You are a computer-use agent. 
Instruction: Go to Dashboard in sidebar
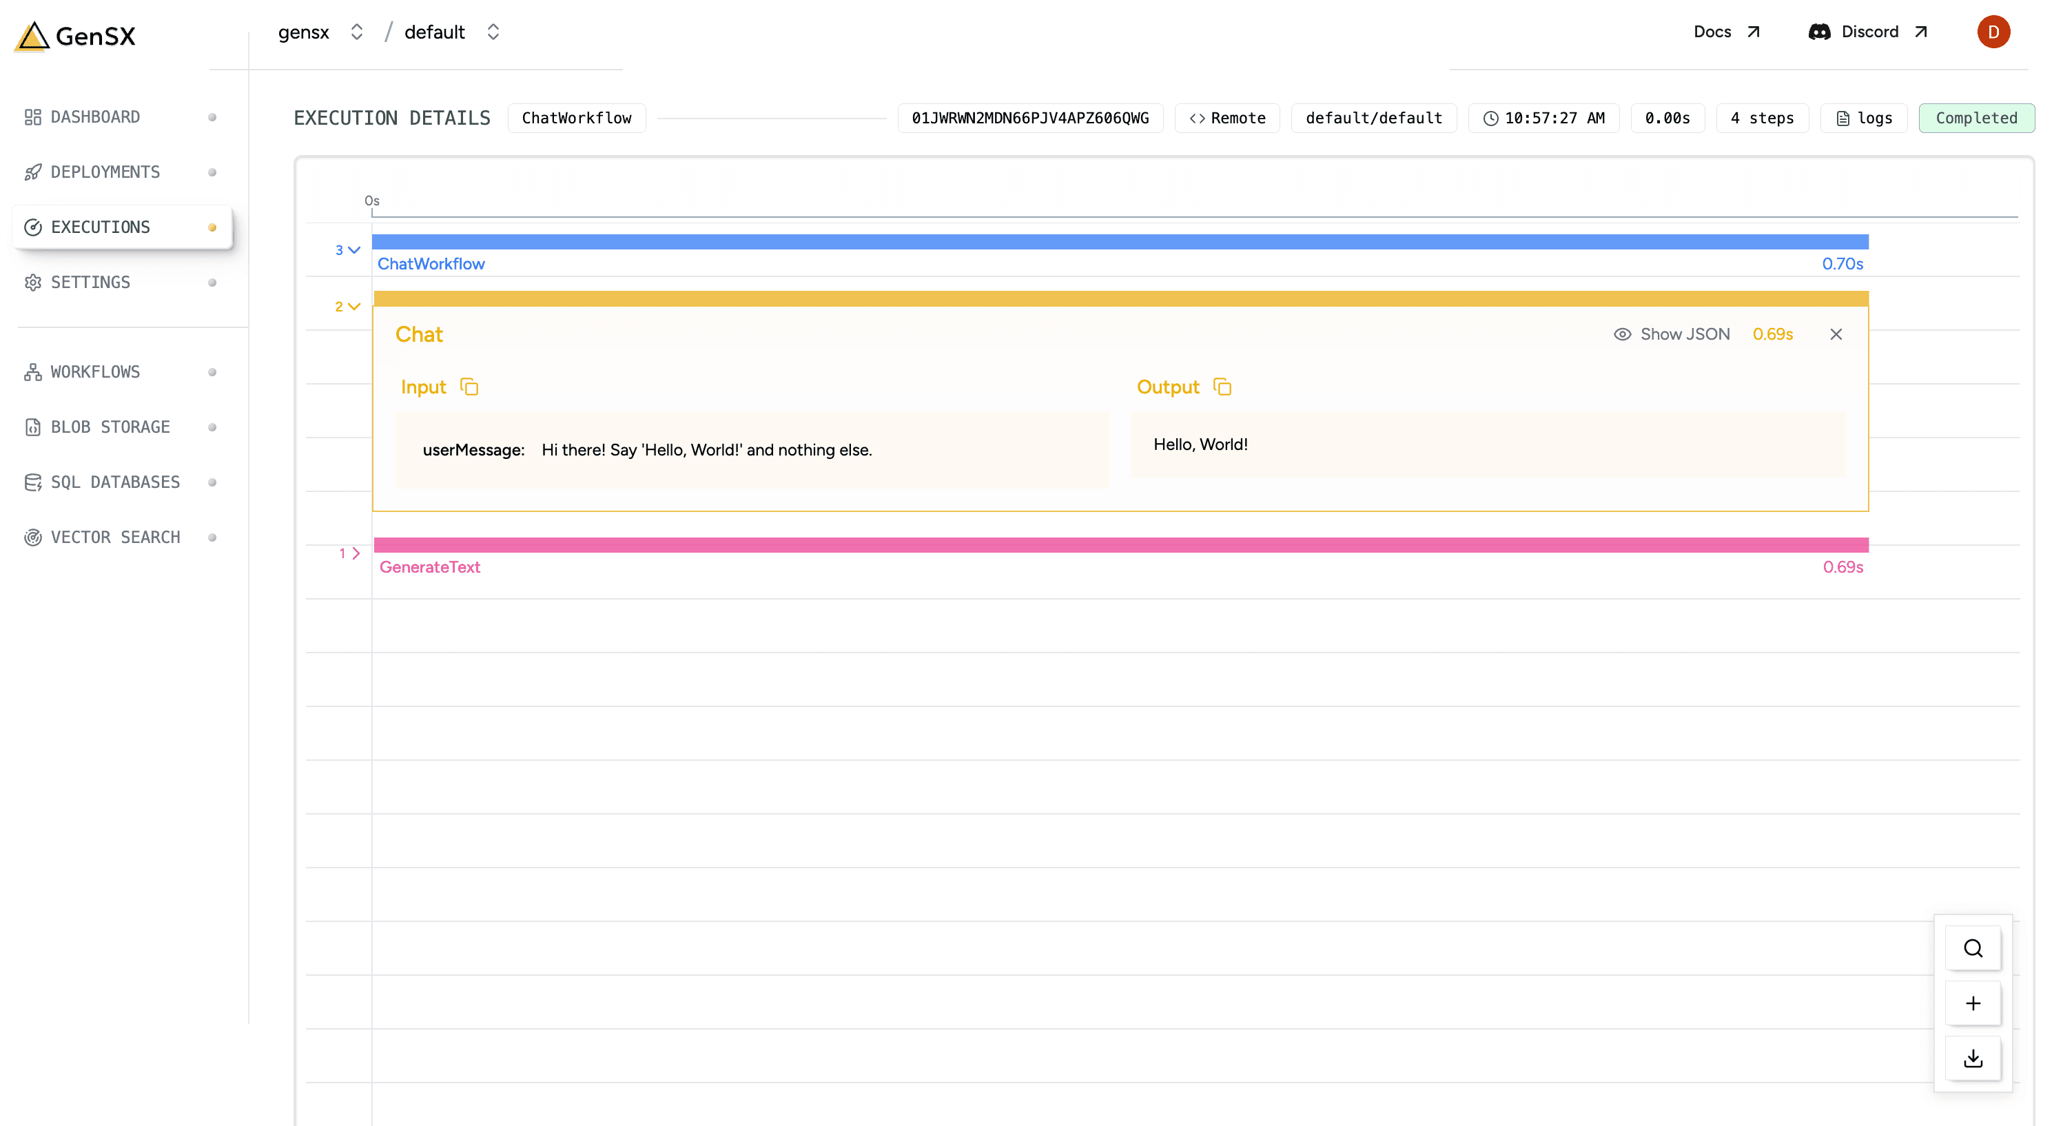95,117
